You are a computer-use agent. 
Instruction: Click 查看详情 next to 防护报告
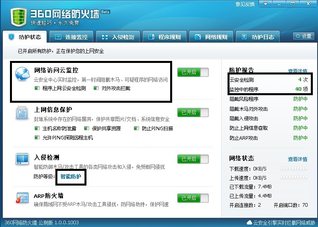[x=298, y=71]
